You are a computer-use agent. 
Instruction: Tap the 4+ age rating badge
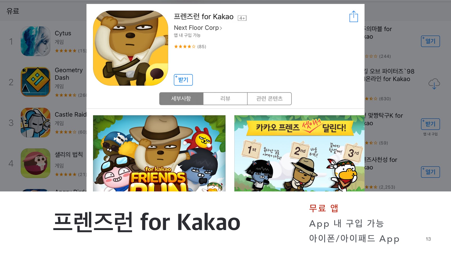242,18
